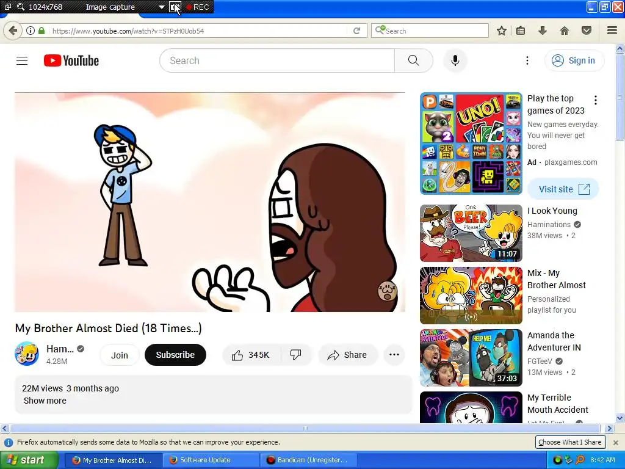
Task: Bookmark this page with the star icon
Action: tap(502, 31)
